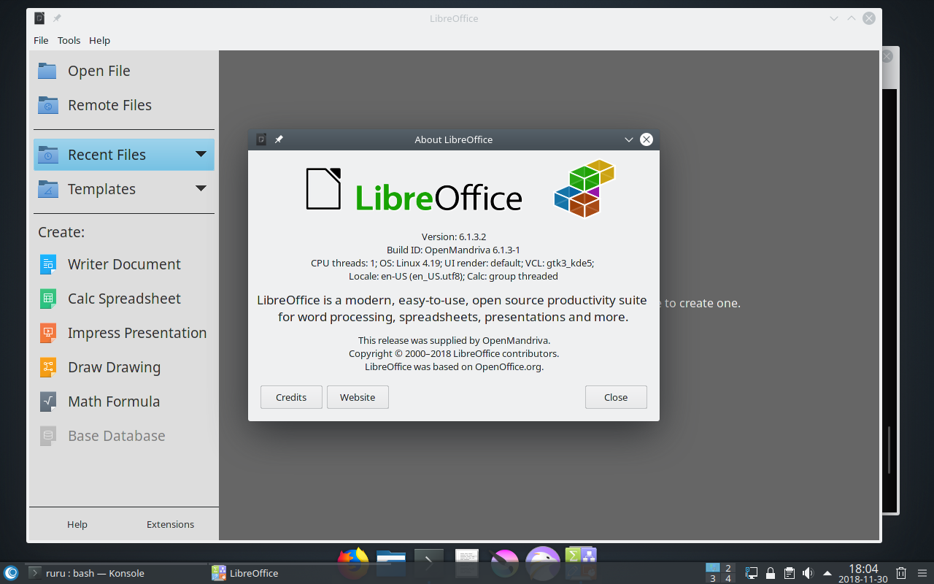Open the text editor icon in the dock

pyautogui.click(x=467, y=563)
